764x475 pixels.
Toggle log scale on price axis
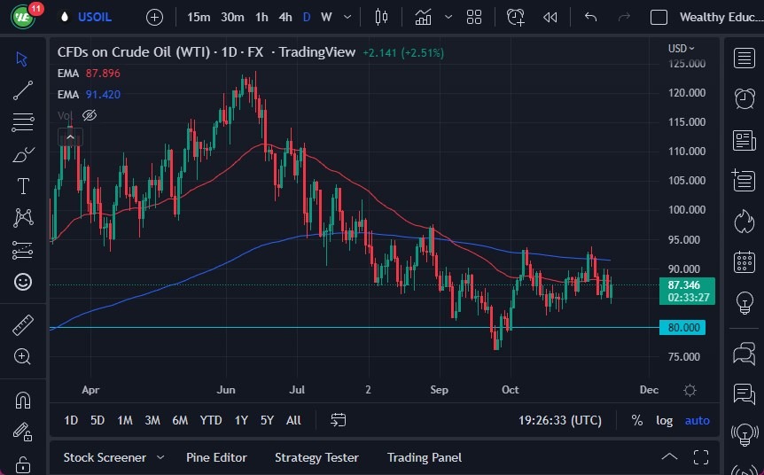[x=664, y=420]
